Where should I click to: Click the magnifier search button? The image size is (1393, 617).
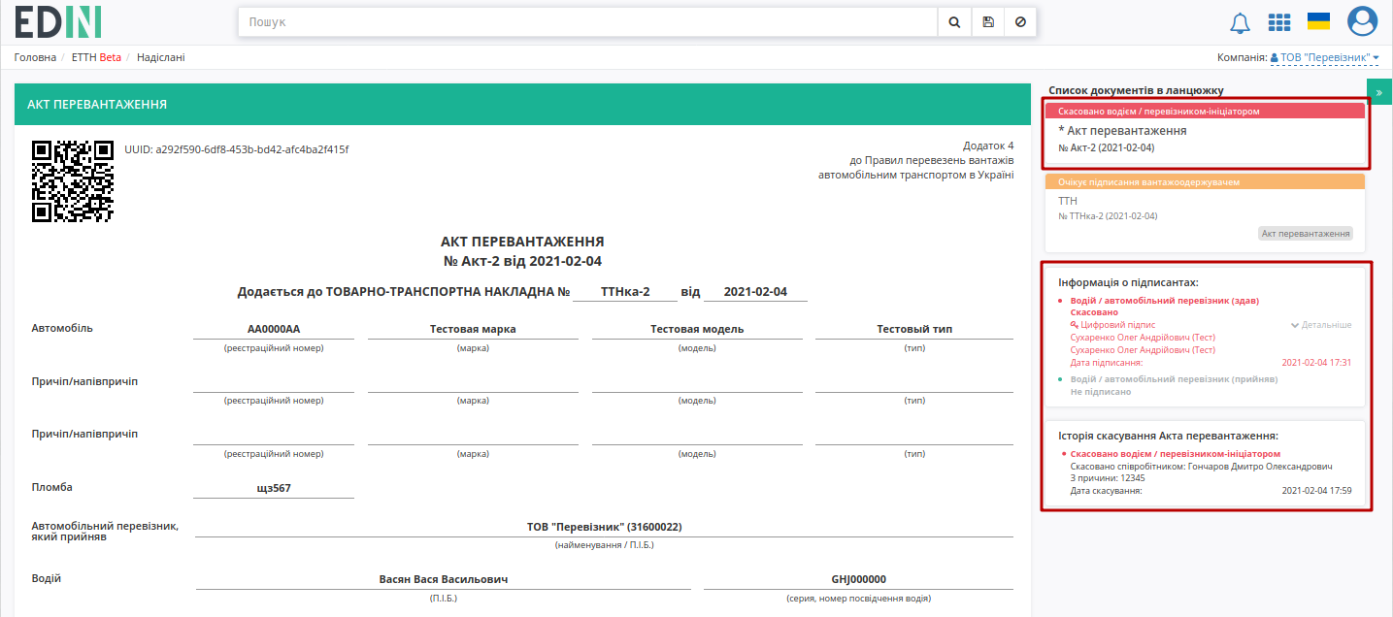click(x=954, y=21)
